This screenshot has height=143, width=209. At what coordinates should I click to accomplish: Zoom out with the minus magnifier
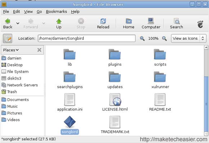[x=142, y=38]
